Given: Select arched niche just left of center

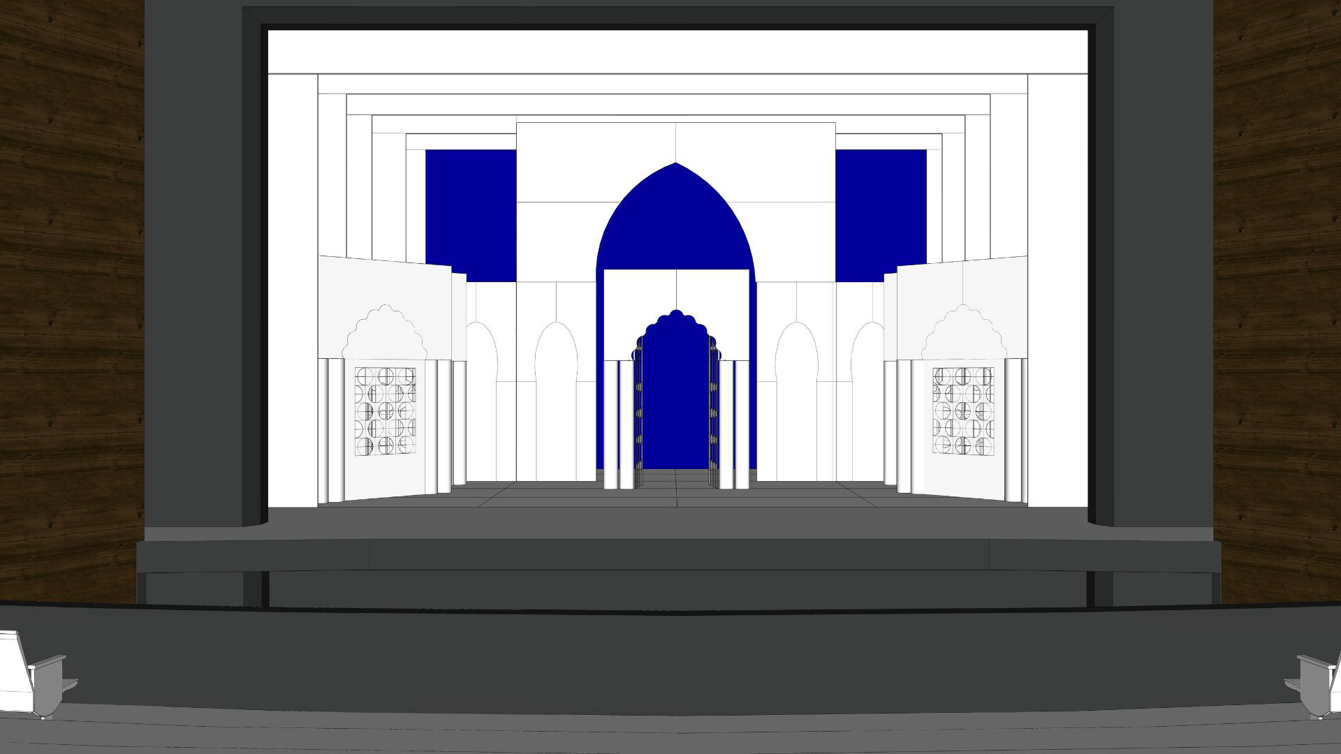Looking at the screenshot, I should [x=556, y=391].
